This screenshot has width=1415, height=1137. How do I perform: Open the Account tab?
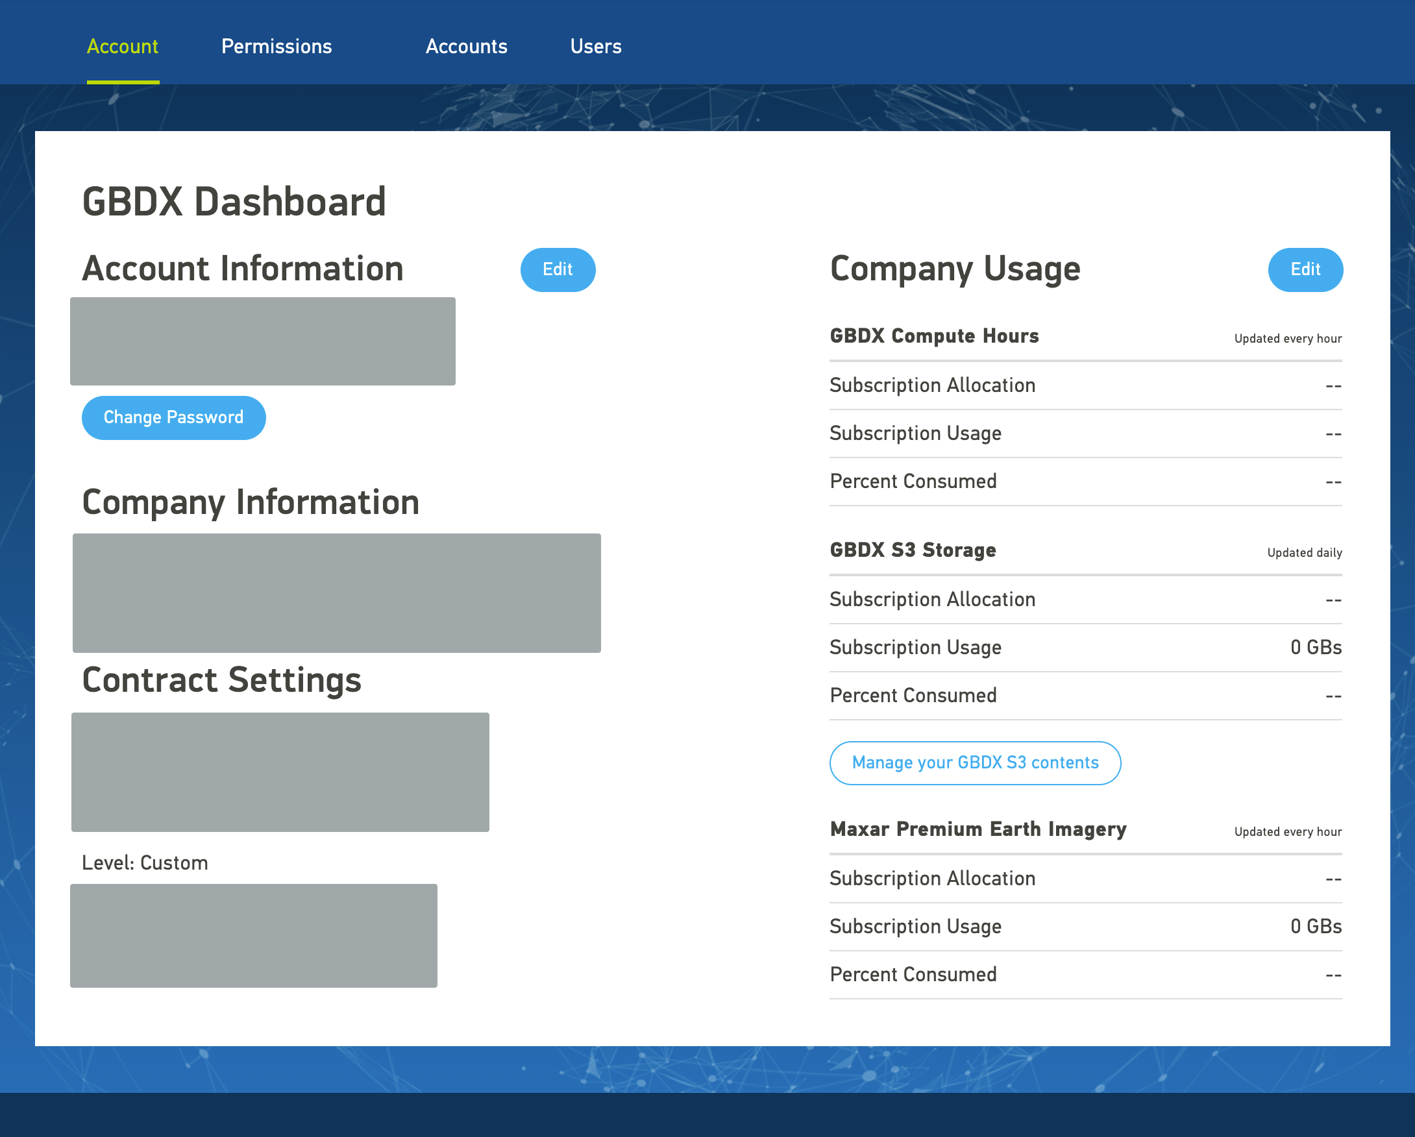123,47
